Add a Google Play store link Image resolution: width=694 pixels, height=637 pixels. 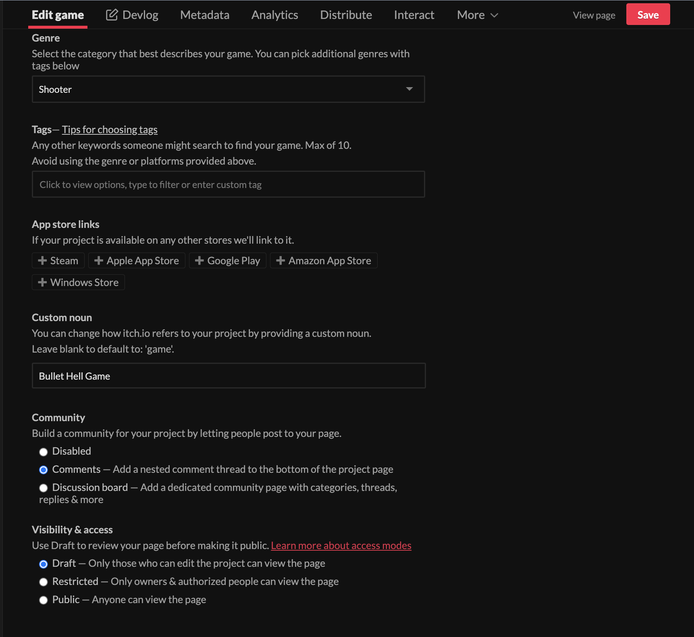pyautogui.click(x=227, y=261)
